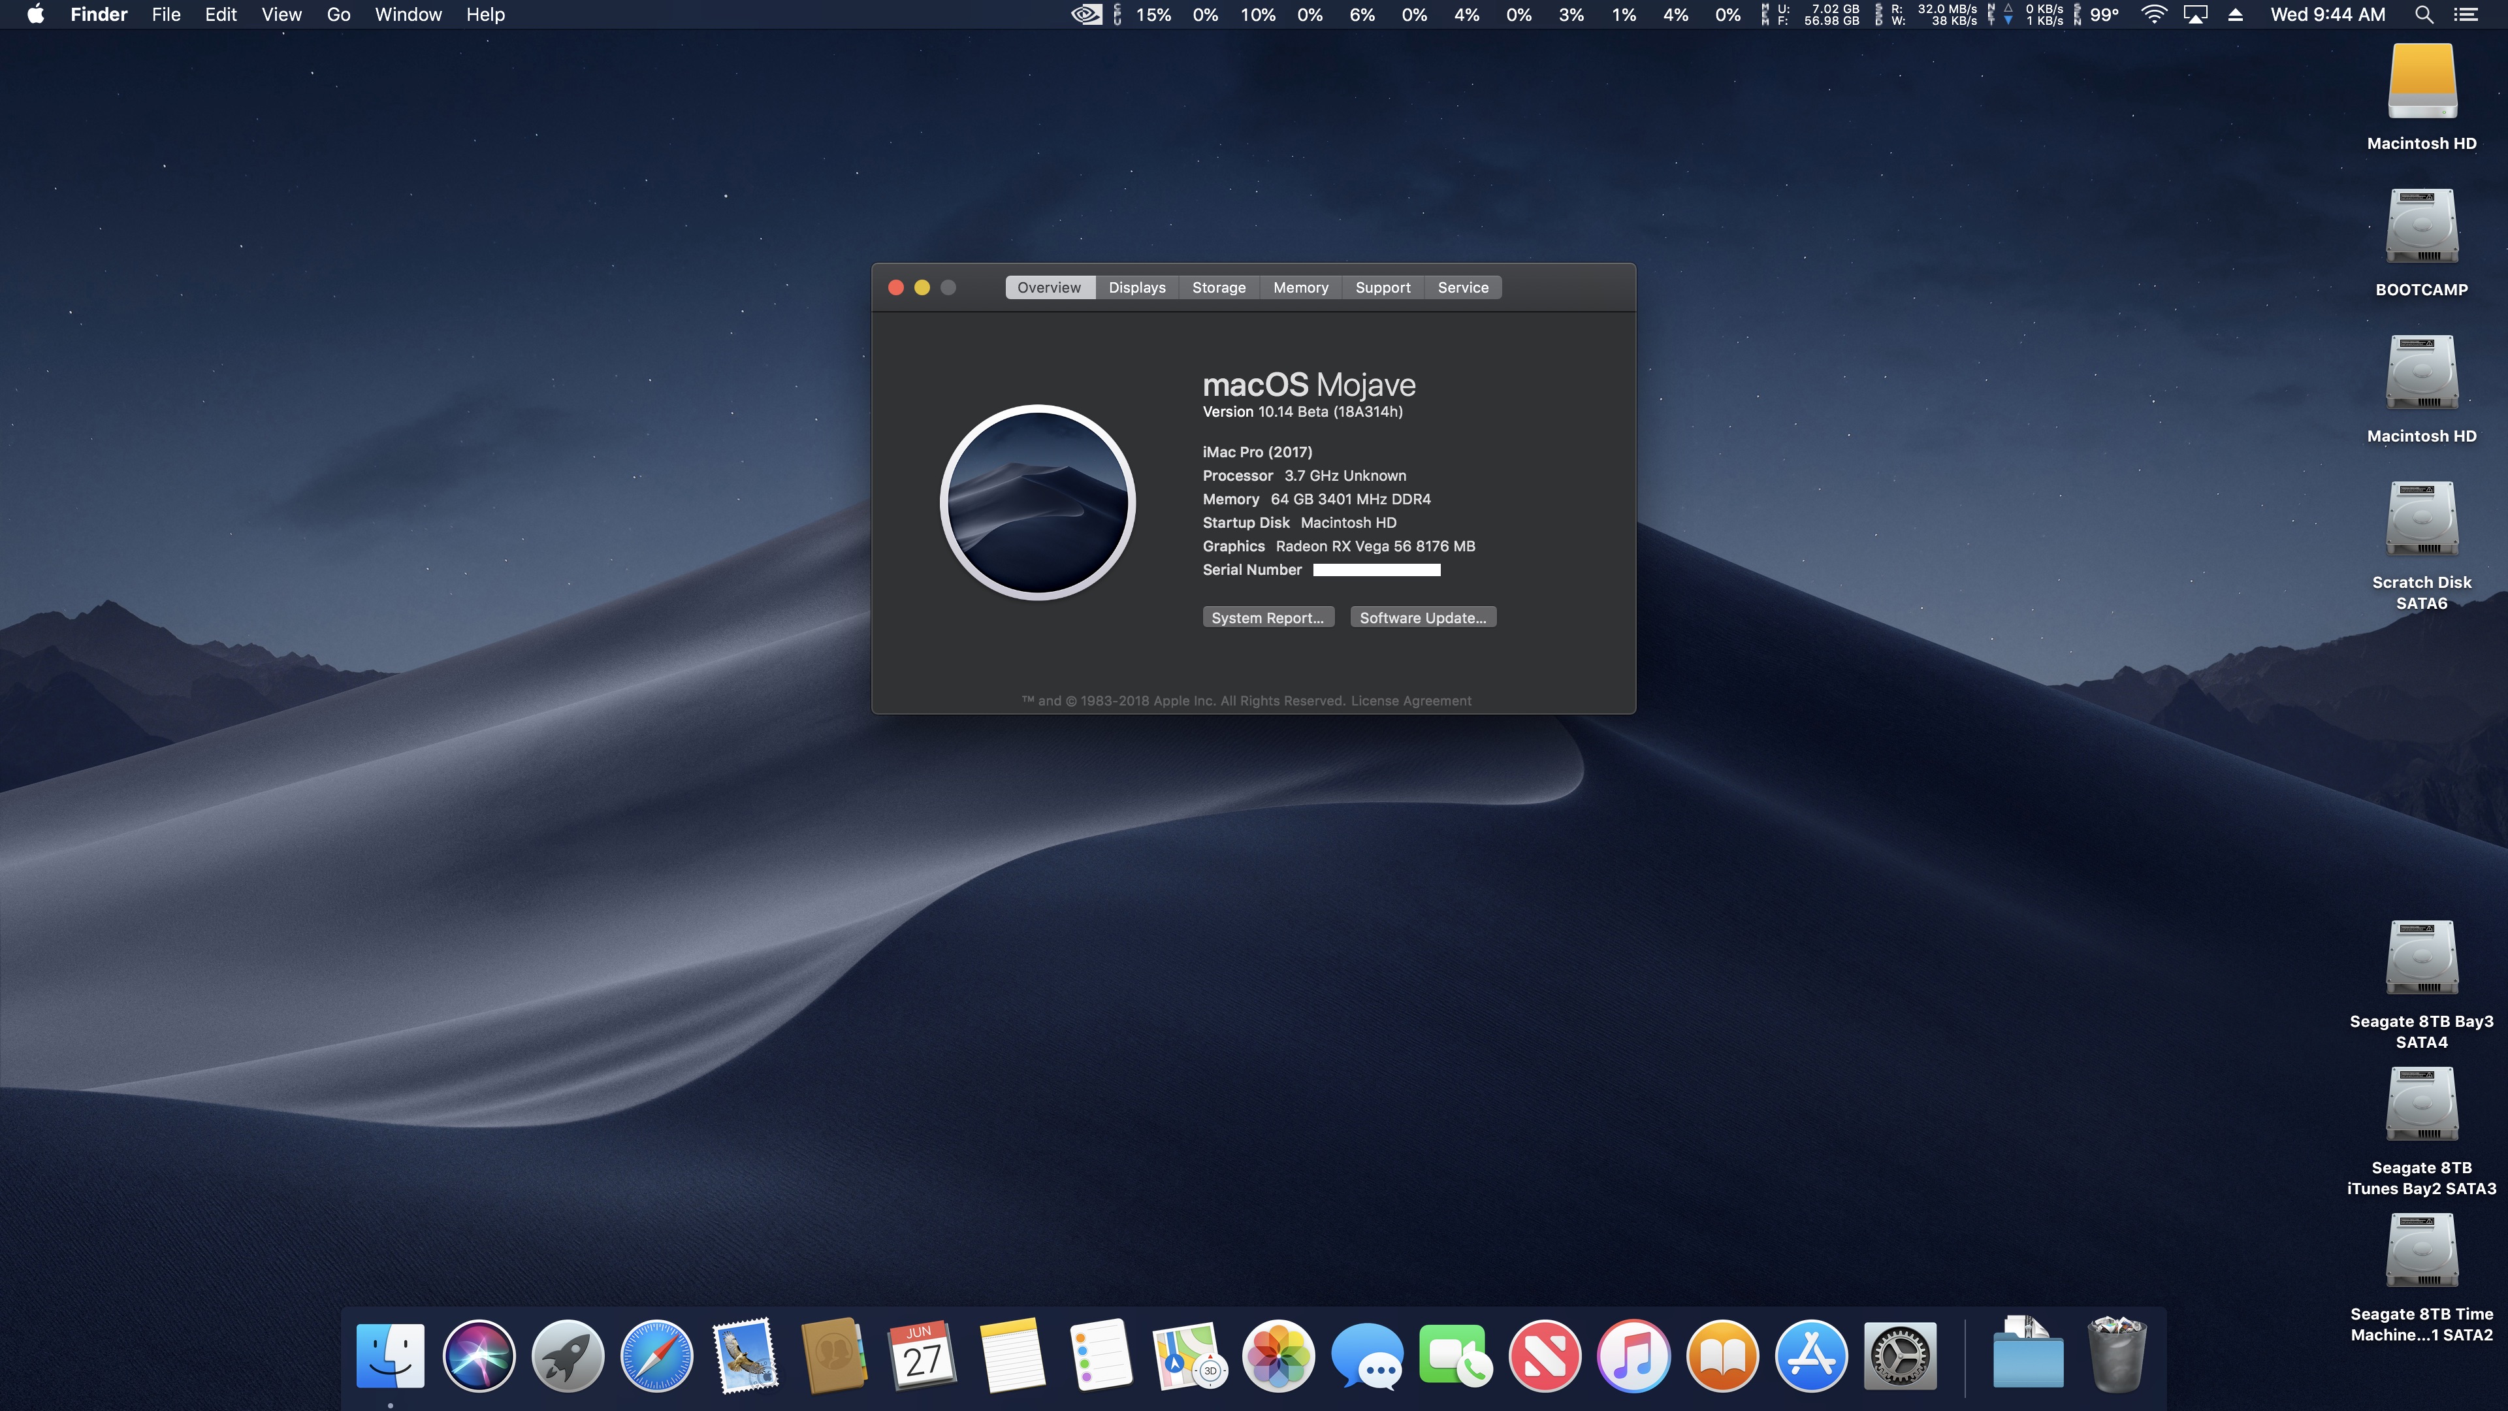Launch iTunes from the Dock
This screenshot has height=1411, width=2508.
1633,1355
